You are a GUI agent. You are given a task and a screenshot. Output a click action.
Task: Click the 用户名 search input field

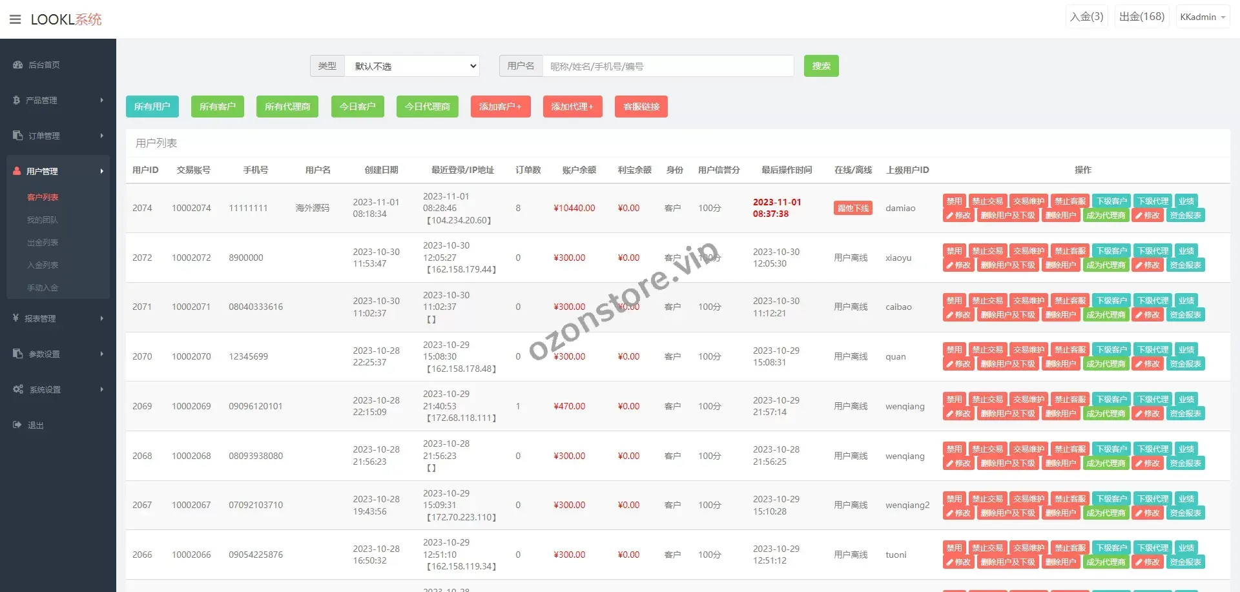pos(668,66)
